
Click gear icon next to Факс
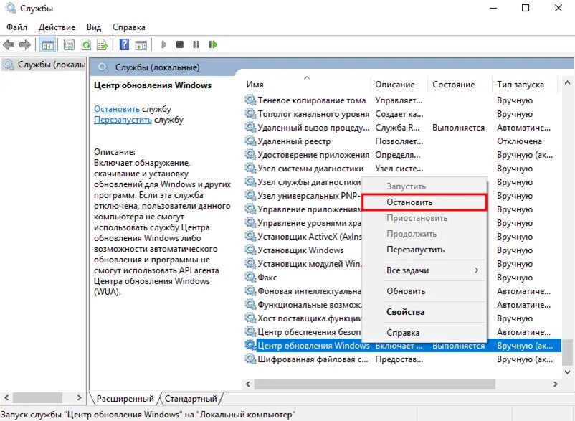[x=250, y=277]
